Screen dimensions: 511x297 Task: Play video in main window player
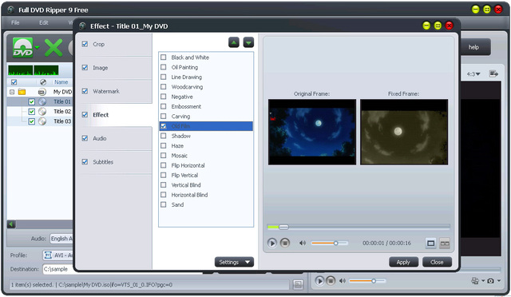click(x=319, y=281)
